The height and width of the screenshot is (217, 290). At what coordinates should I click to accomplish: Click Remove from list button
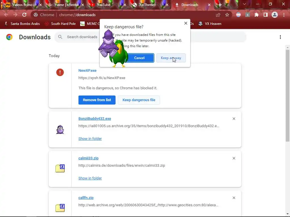(97, 100)
